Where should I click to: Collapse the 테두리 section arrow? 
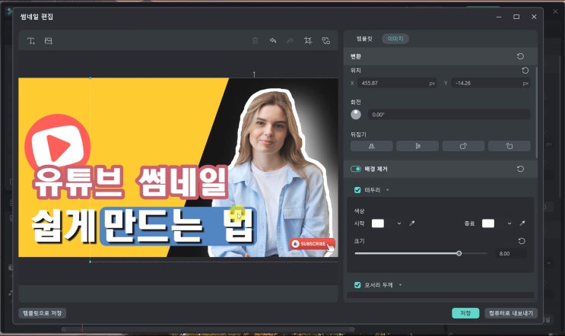(387, 190)
